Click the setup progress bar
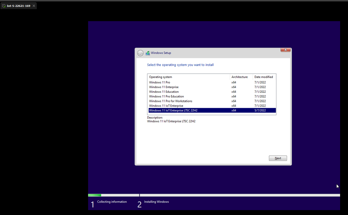This screenshot has height=215, width=348. coord(214,195)
